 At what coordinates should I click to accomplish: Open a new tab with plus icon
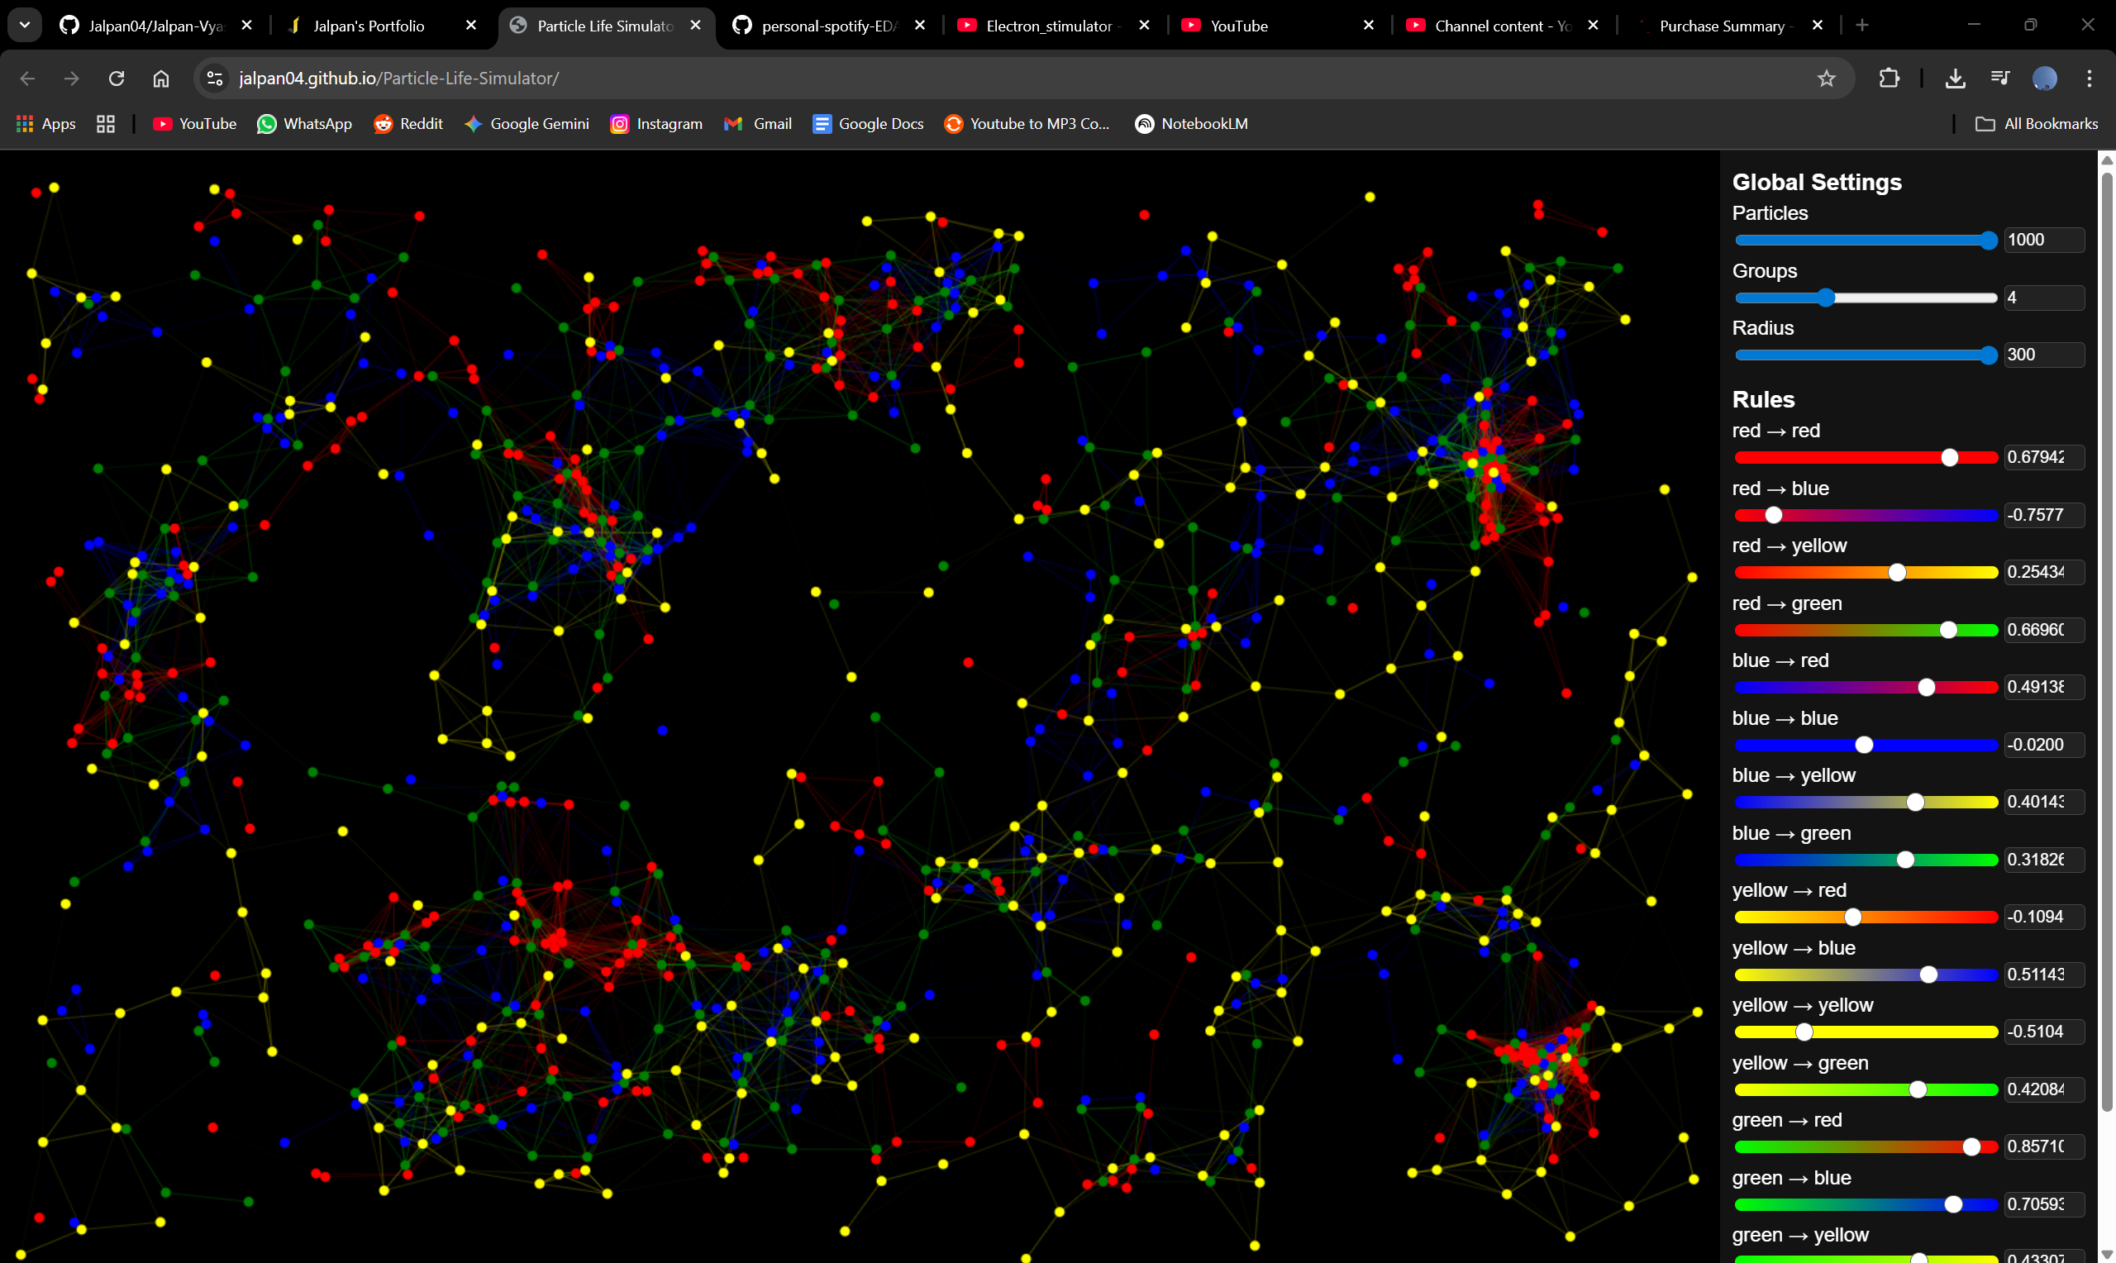click(x=1862, y=26)
